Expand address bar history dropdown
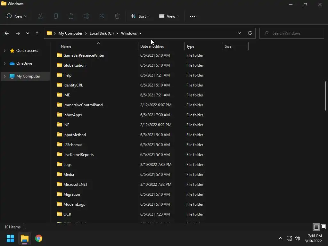The height and width of the screenshot is (246, 328). (239, 33)
